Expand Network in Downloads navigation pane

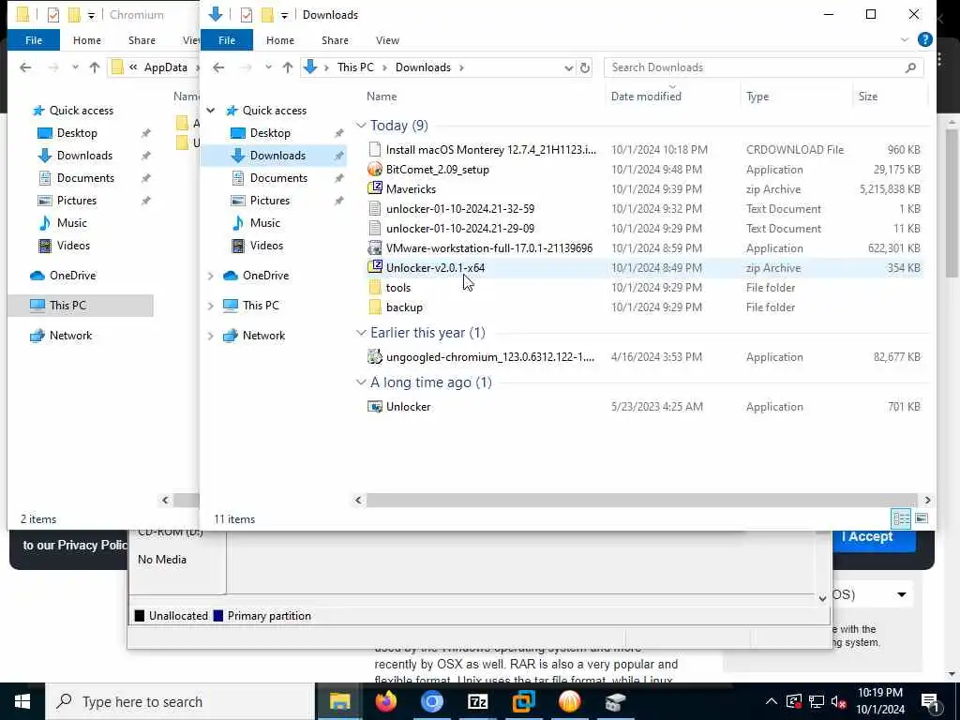[x=211, y=336]
